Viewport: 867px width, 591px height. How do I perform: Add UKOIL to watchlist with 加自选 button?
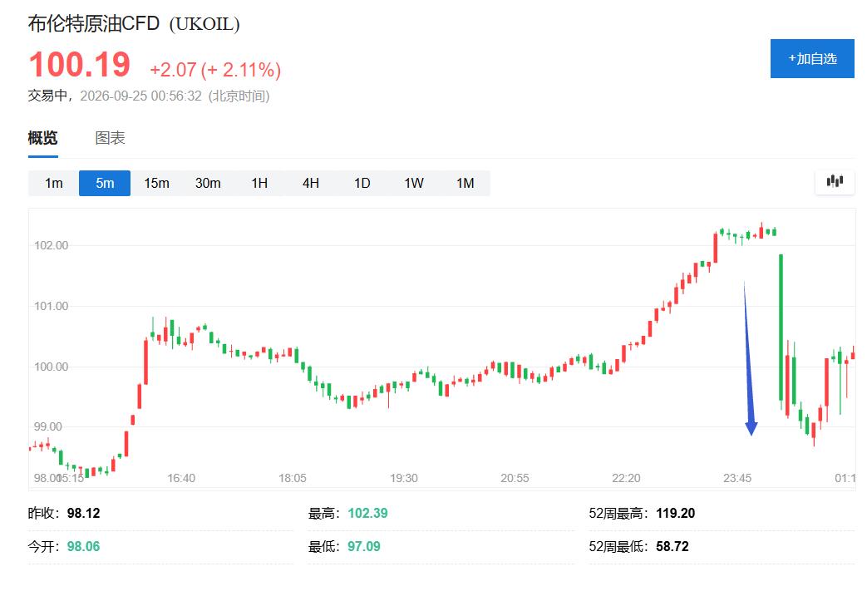(812, 59)
